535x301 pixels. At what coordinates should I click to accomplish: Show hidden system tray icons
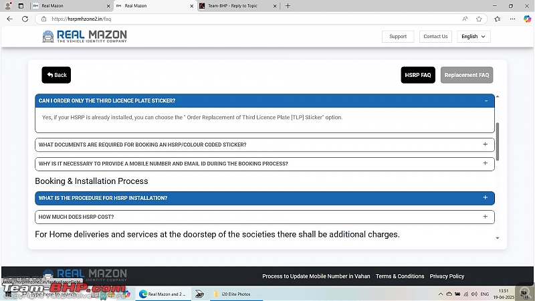point(441,294)
